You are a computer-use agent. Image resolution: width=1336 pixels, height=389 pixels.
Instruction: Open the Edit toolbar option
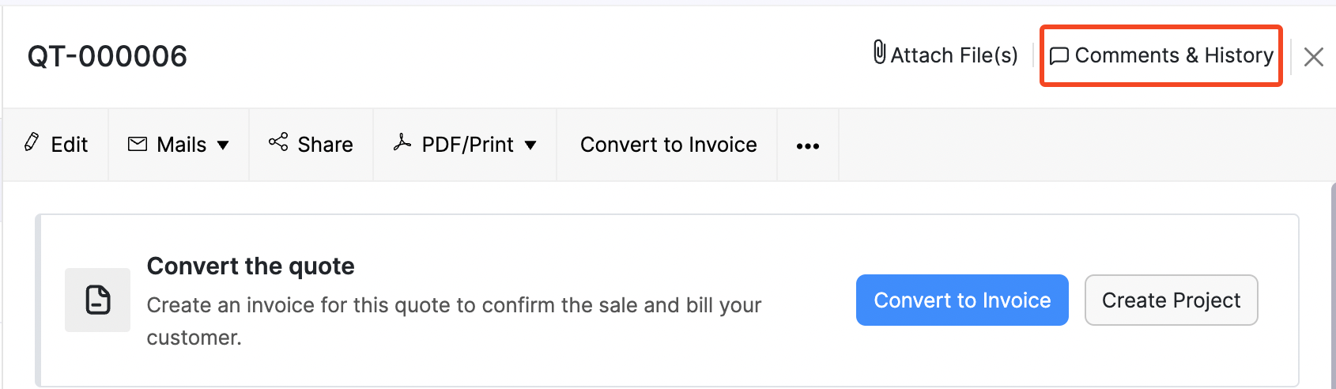click(x=69, y=145)
